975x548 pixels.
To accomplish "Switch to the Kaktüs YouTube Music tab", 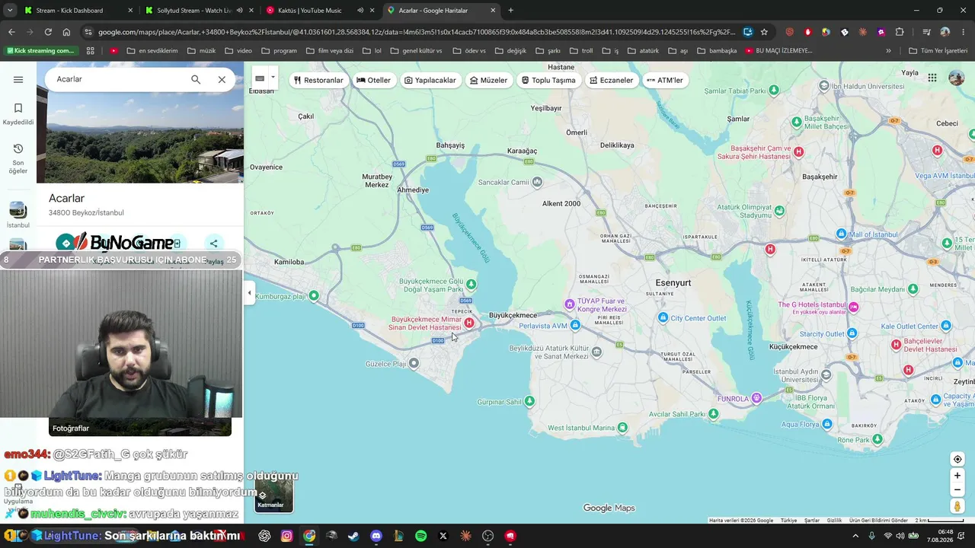I will (321, 11).
